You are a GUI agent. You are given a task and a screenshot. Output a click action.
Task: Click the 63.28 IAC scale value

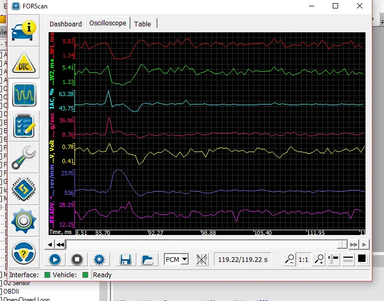click(66, 94)
